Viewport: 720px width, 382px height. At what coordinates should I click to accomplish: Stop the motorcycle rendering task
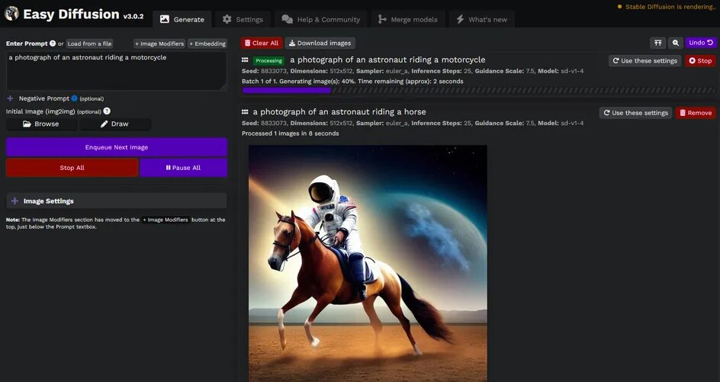[x=700, y=60]
